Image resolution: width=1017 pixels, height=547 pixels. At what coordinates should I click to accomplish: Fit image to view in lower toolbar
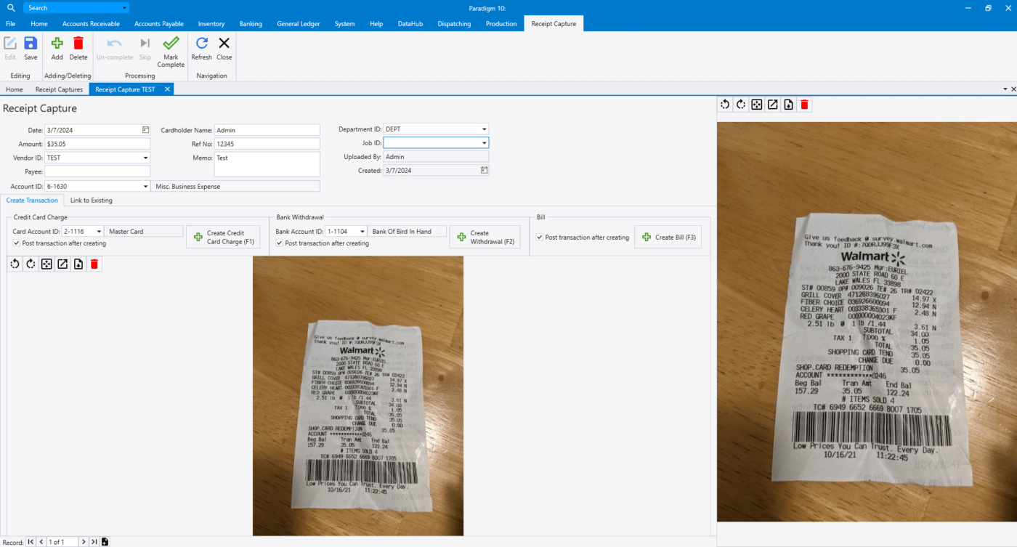click(x=46, y=264)
